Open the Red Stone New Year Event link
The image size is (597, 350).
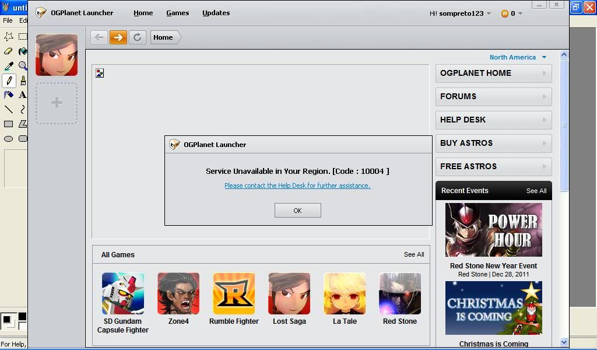(x=493, y=266)
